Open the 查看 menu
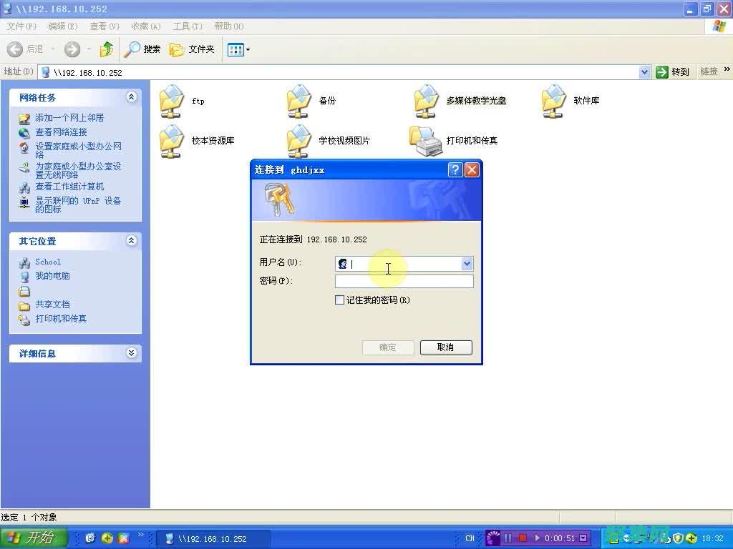 pyautogui.click(x=103, y=26)
